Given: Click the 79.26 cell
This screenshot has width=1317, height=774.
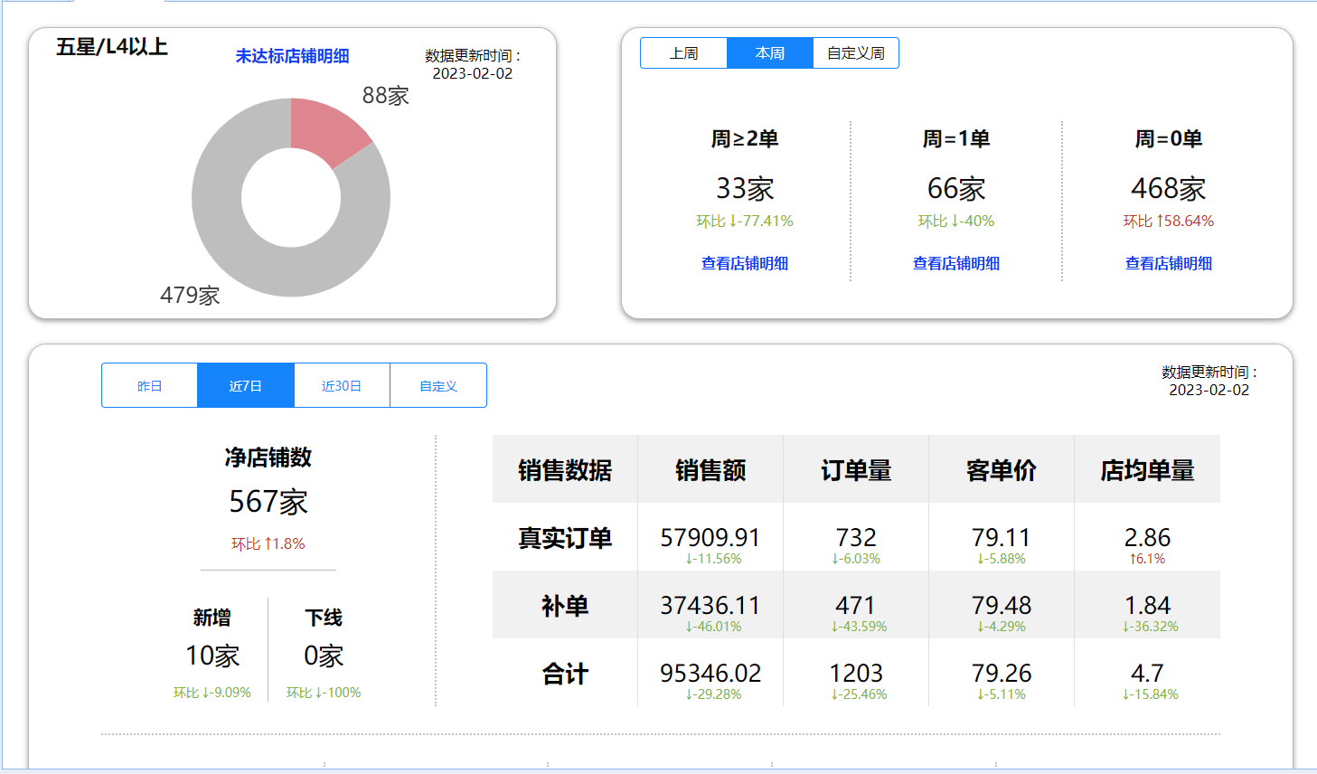Looking at the screenshot, I should click(1002, 674).
